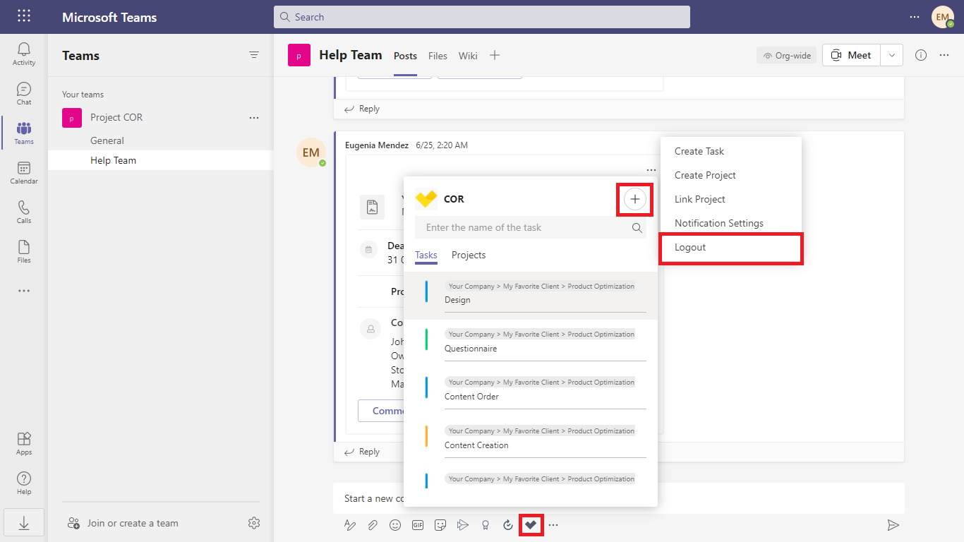Click the Stream video icon in compose bar

click(463, 524)
